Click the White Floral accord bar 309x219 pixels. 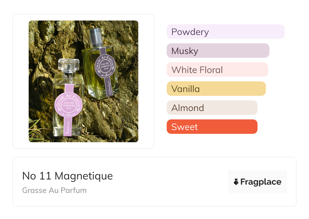pyautogui.click(x=217, y=70)
